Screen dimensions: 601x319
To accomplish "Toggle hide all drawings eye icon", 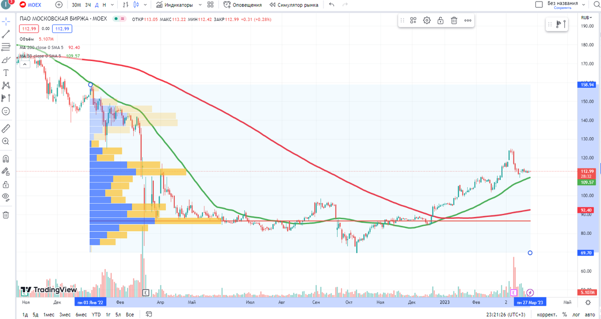I will click(6, 197).
